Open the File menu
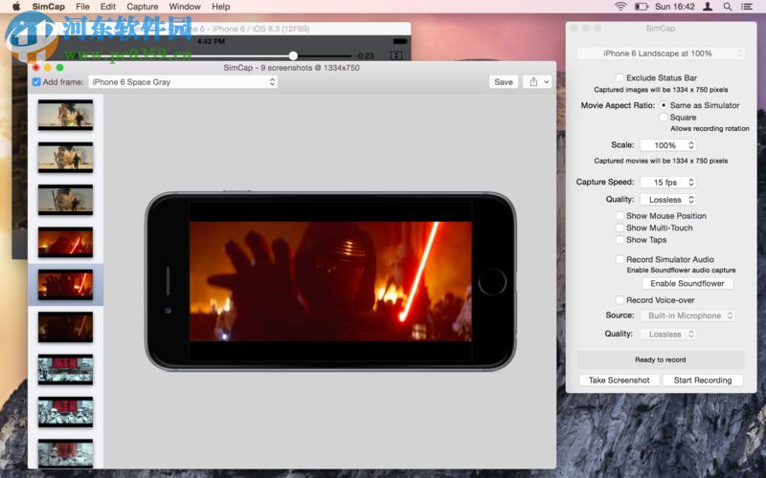The image size is (766, 478). coord(82,7)
